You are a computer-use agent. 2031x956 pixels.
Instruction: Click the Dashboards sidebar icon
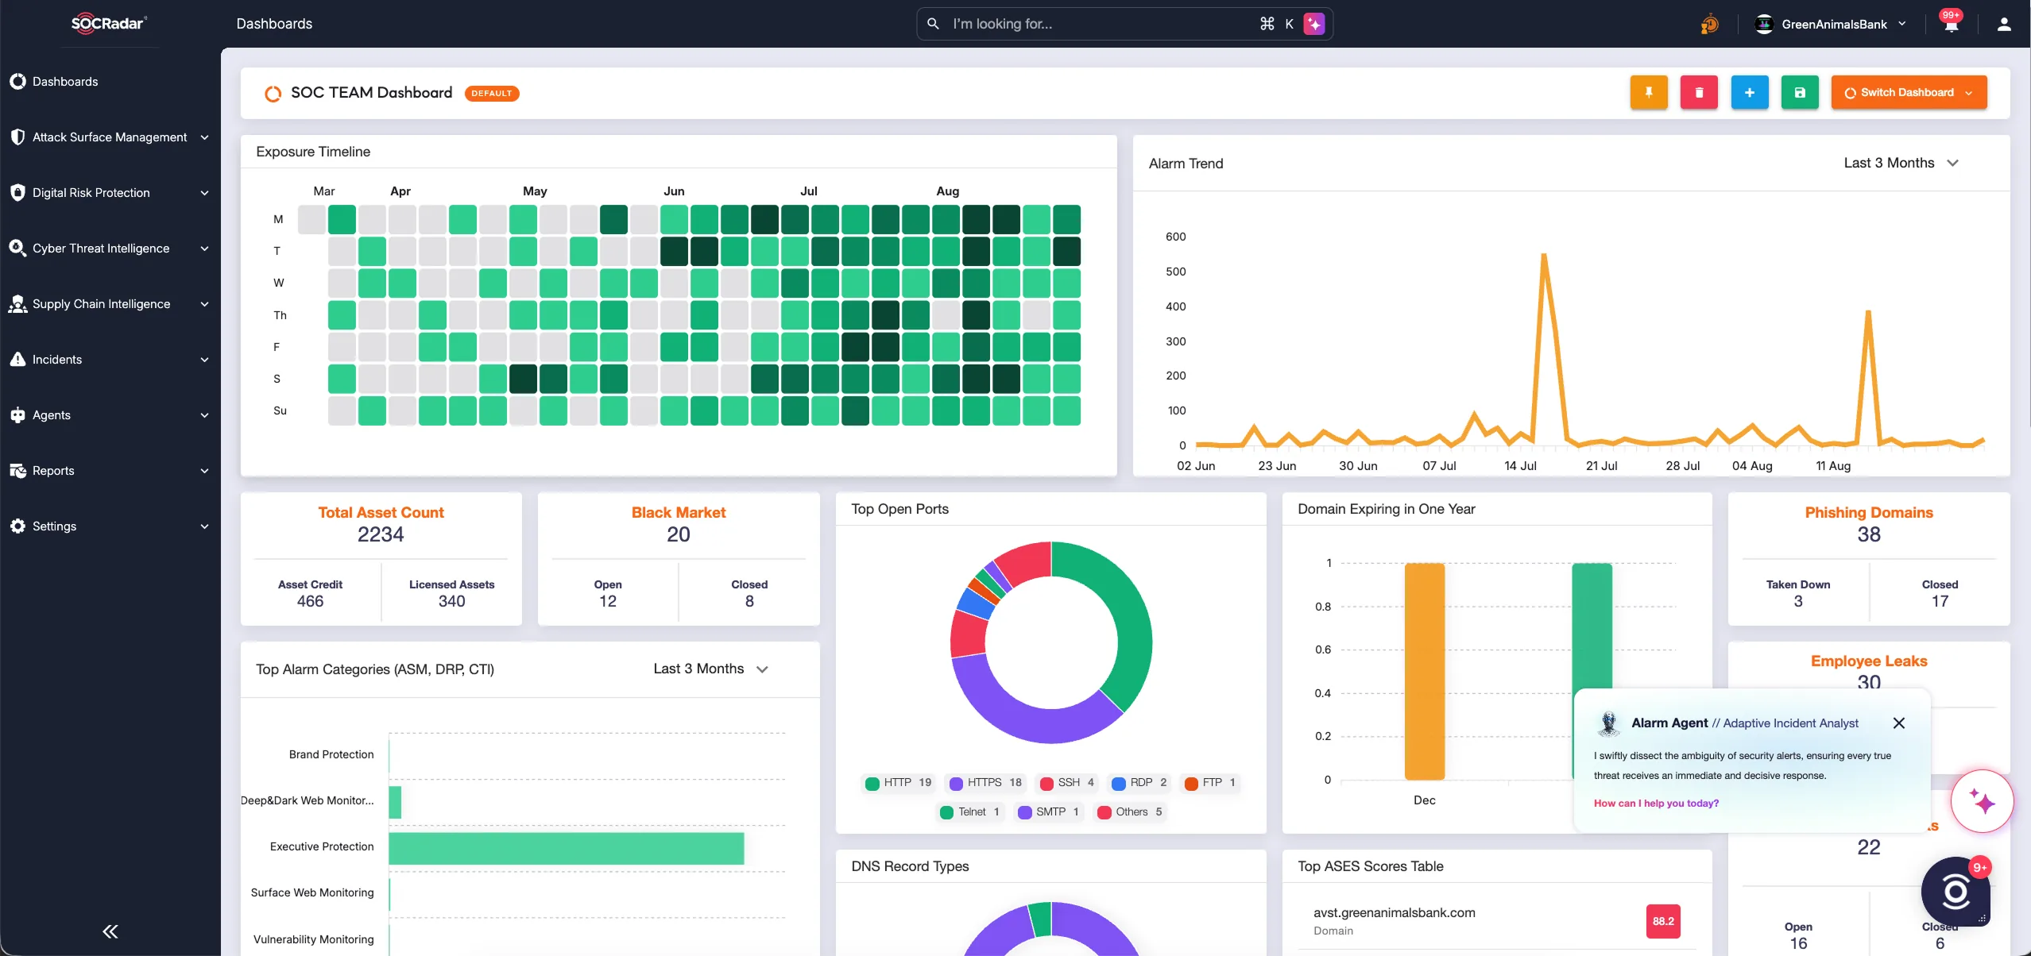17,81
